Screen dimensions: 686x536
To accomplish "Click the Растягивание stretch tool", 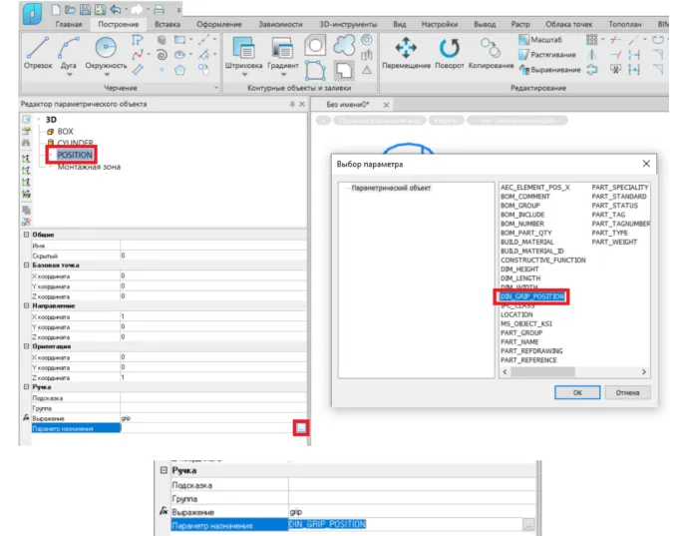I will [546, 55].
